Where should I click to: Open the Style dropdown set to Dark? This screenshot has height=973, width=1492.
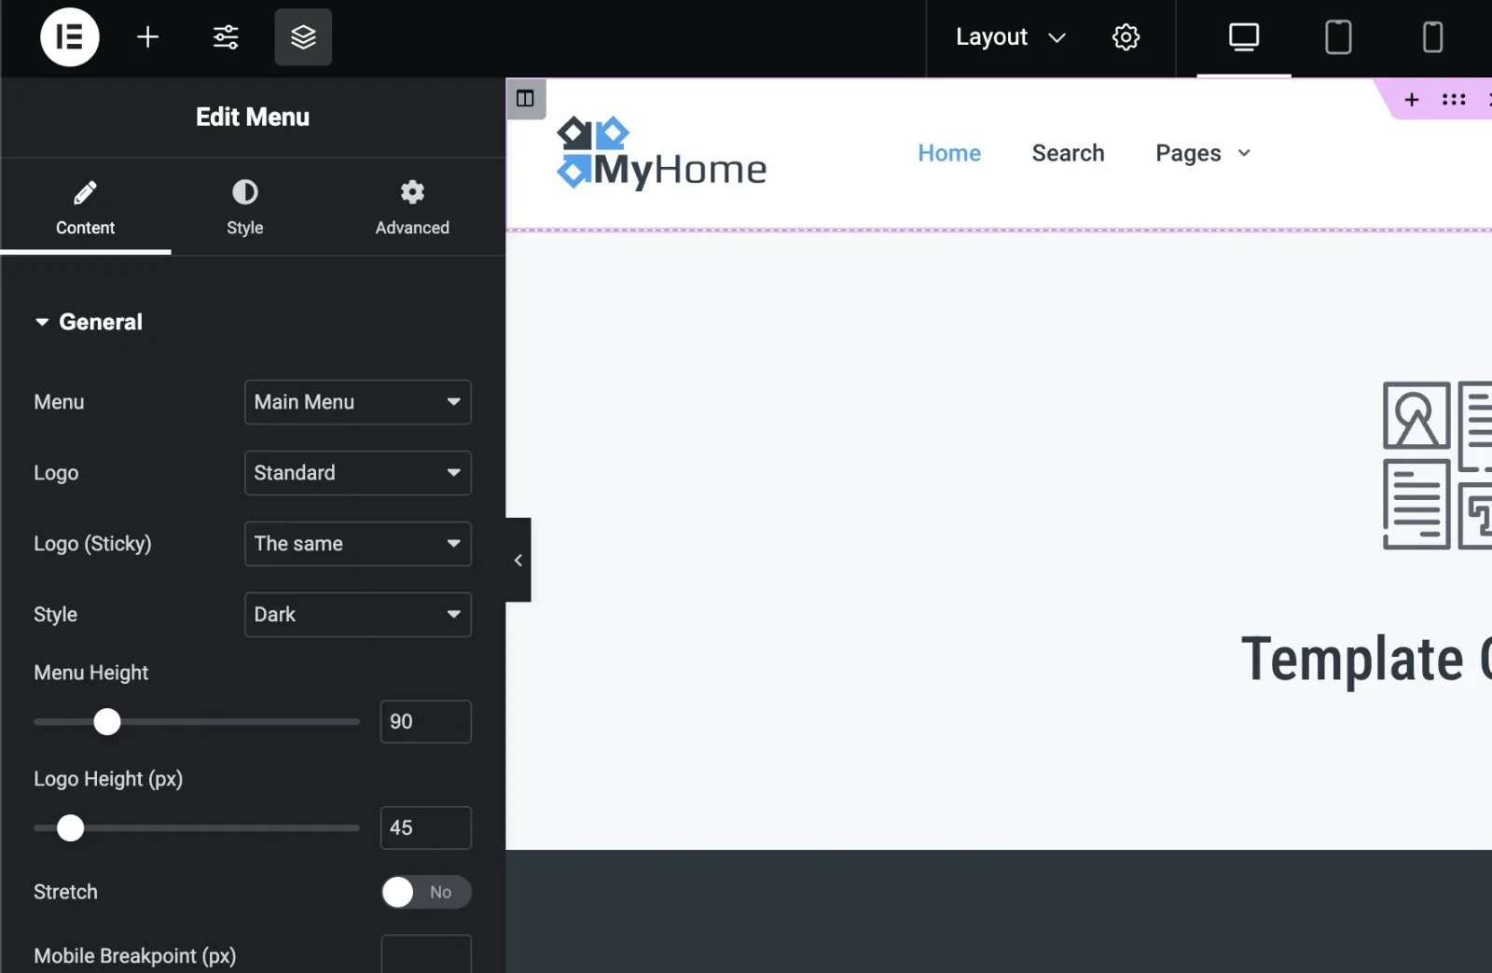pos(358,615)
